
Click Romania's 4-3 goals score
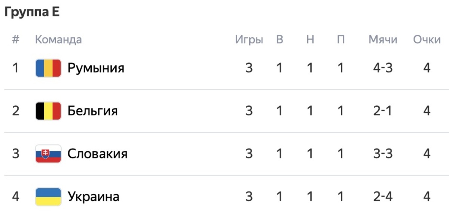[383, 68]
